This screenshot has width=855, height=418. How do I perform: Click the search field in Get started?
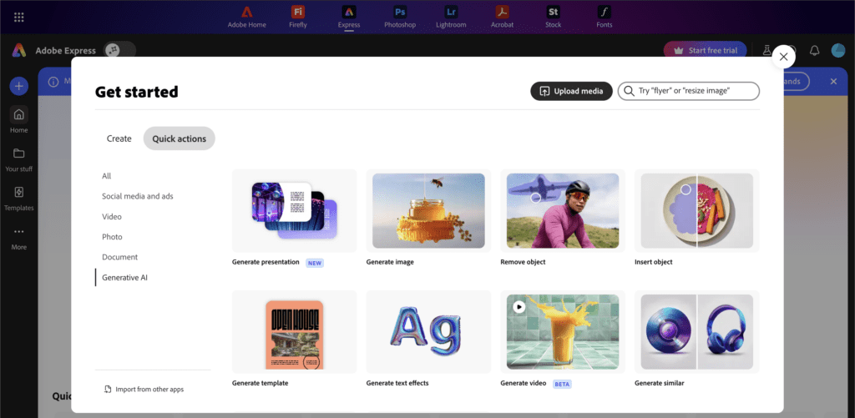(693, 91)
